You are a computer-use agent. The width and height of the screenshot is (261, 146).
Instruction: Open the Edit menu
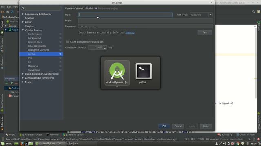click(9, 7)
